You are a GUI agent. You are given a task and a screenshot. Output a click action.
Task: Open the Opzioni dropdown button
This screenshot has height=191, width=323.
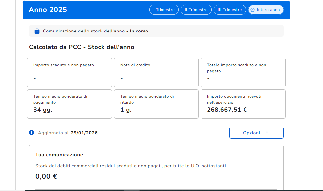[256, 133]
